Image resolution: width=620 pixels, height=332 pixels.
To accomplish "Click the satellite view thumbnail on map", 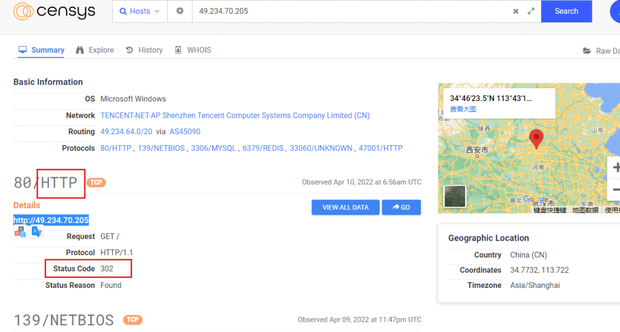I will point(455,196).
